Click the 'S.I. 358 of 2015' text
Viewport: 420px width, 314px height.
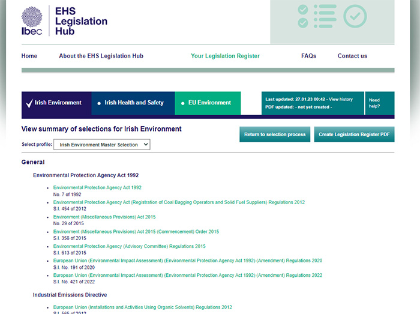[70, 238]
